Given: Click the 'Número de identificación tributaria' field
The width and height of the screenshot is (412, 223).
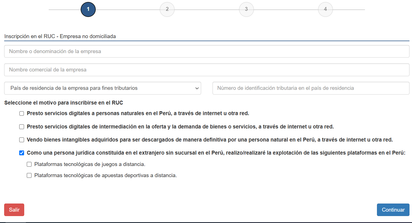Looking at the screenshot, I should 311,88.
